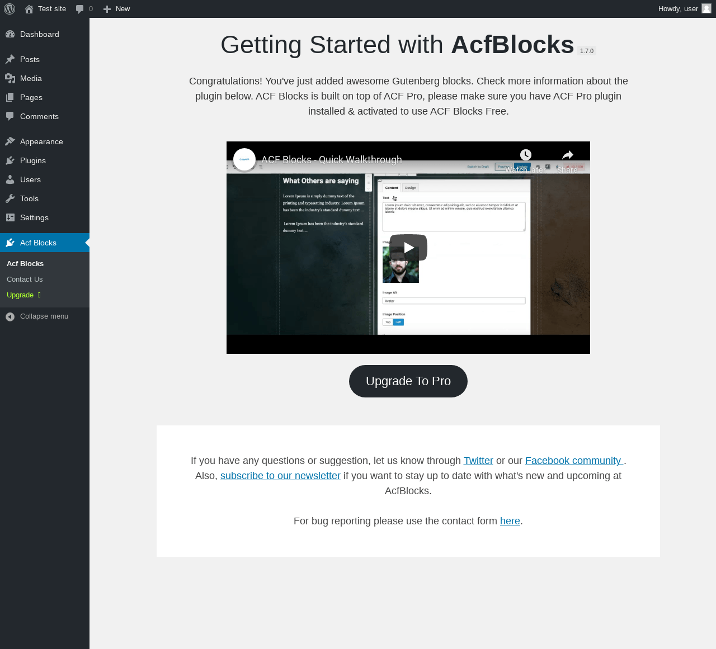This screenshot has width=716, height=649.
Task: Click the Collapse menu arrow icon
Action: click(x=10, y=317)
